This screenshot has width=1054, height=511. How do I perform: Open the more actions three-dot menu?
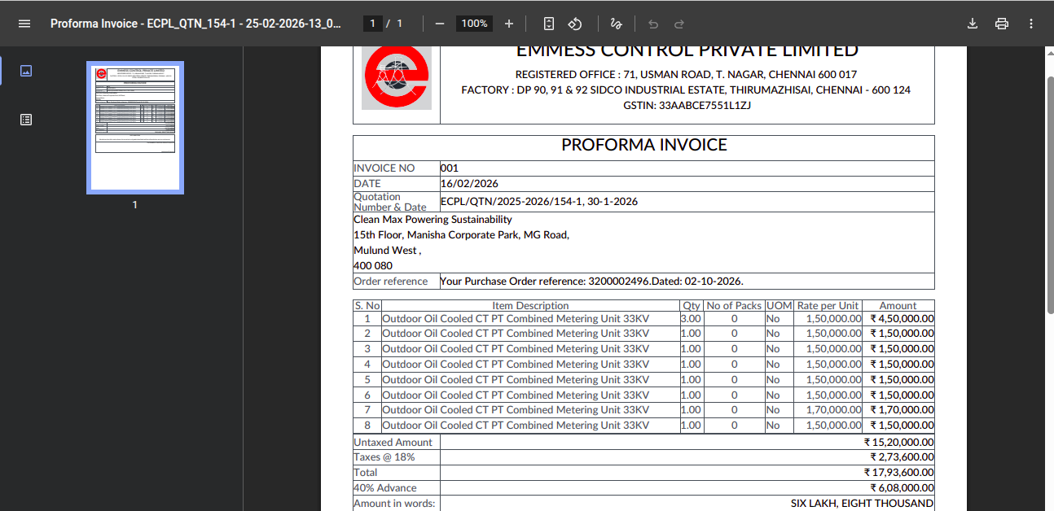pos(1031,24)
